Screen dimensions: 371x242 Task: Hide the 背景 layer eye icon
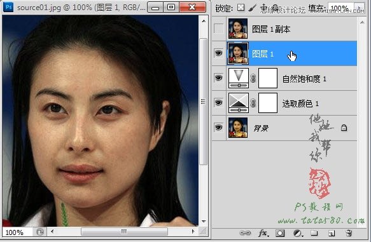[218, 128]
